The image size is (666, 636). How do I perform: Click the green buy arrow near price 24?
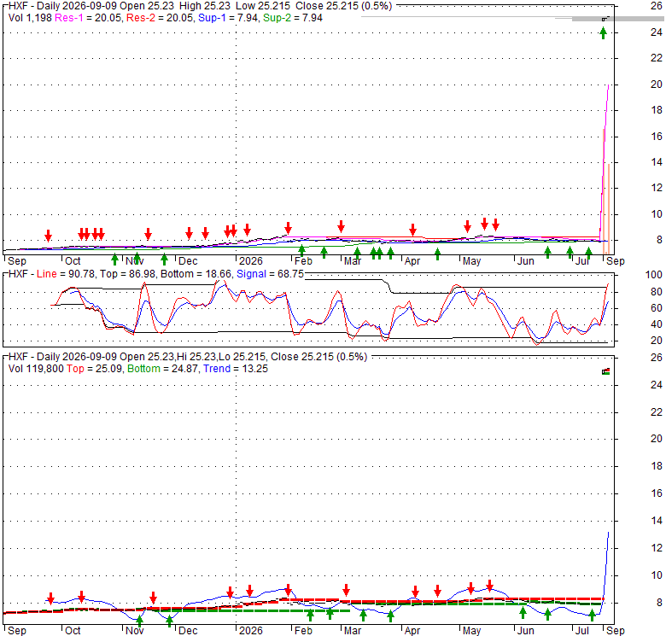[603, 32]
